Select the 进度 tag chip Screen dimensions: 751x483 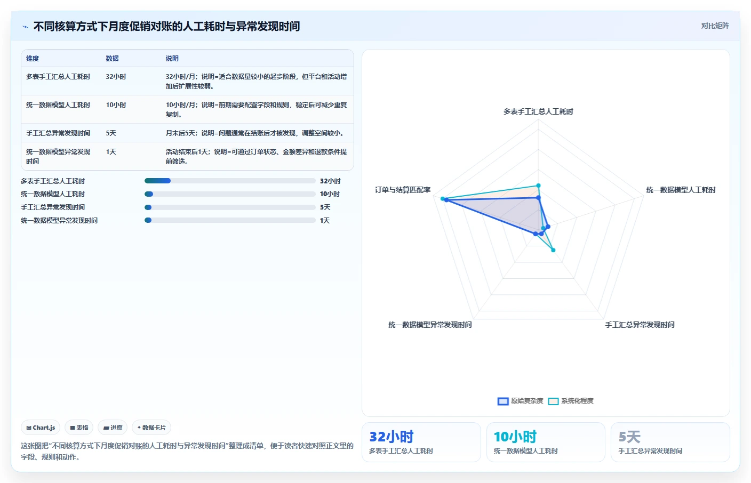pos(113,428)
